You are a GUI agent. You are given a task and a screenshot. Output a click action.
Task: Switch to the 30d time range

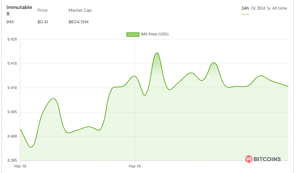point(261,8)
